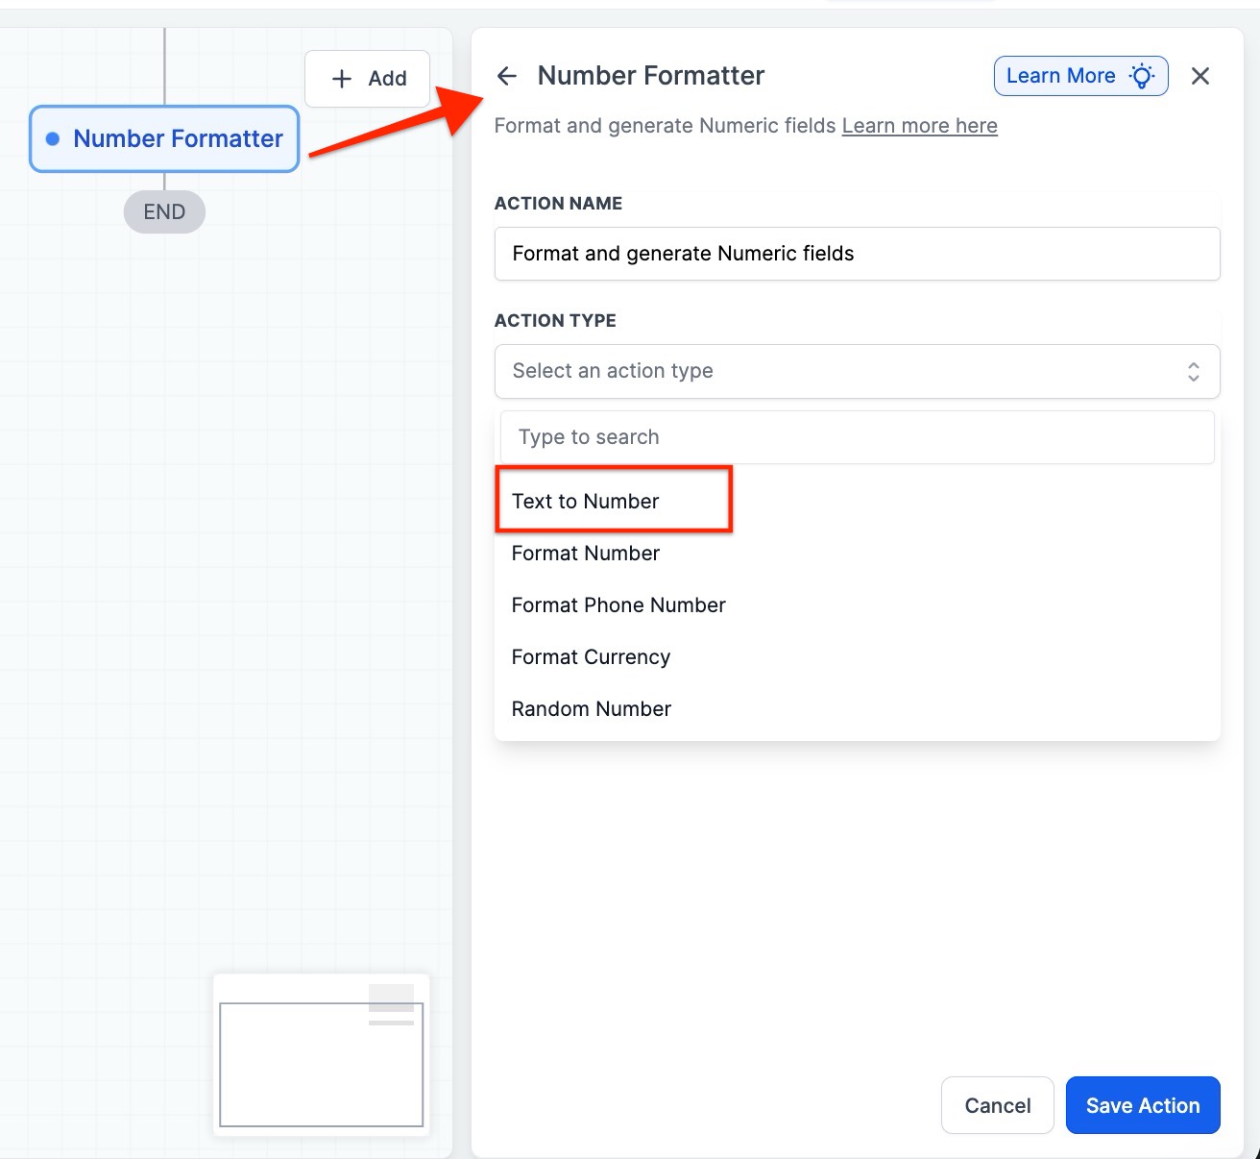Close the Number Formatter panel
The image size is (1260, 1159).
(1199, 76)
